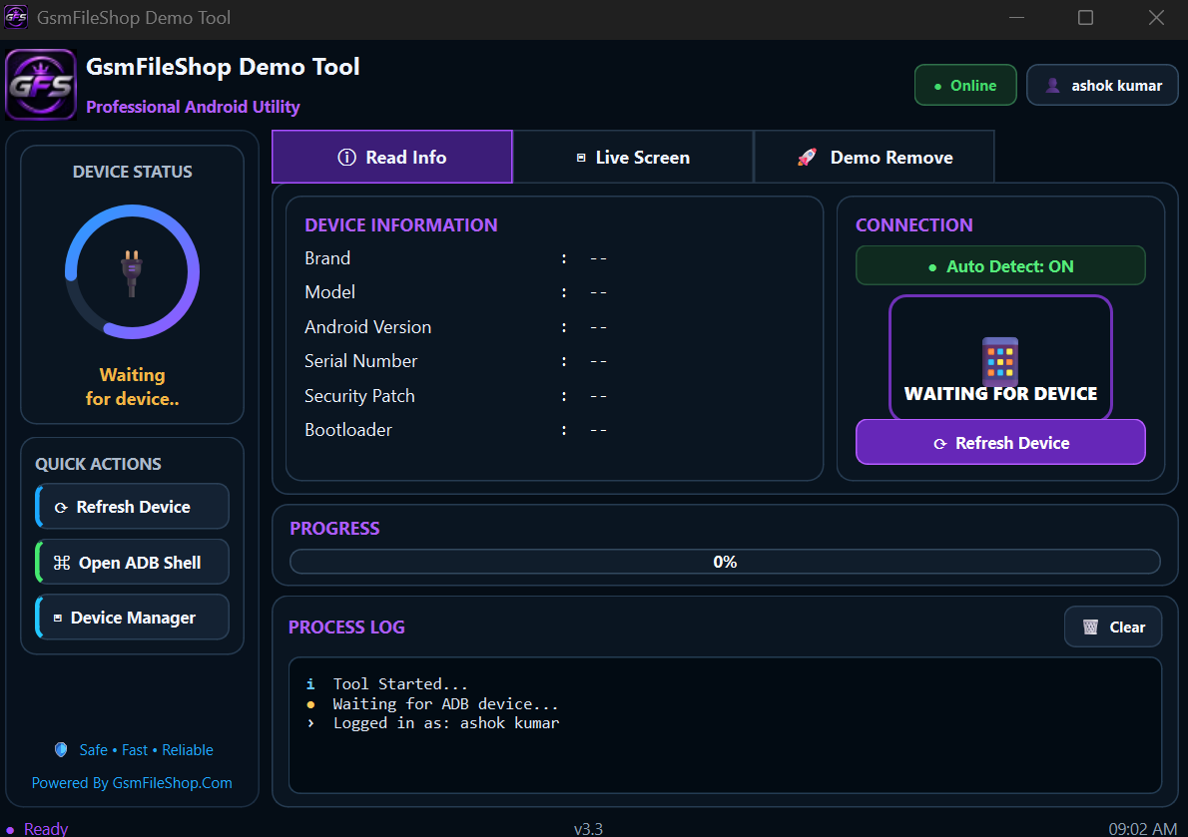Minimize the GsmFileShop window
This screenshot has height=837, width=1188.
coord(1016,17)
